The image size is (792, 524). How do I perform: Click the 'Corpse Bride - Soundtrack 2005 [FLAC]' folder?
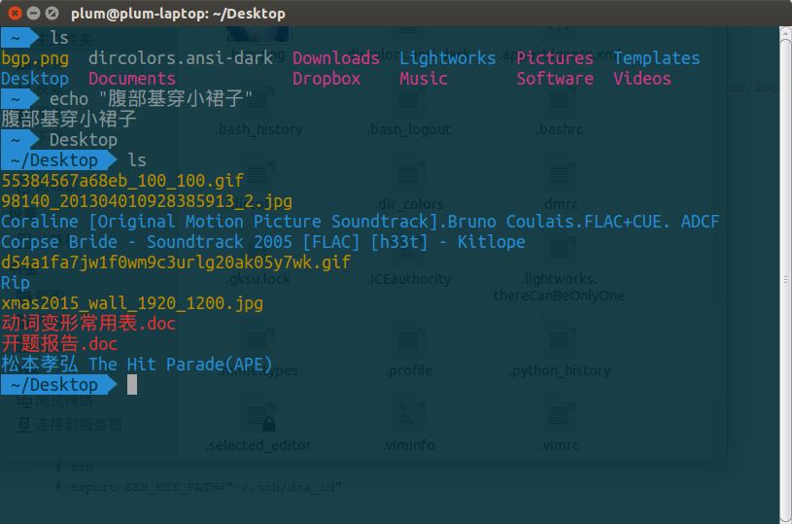pyautogui.click(x=262, y=241)
